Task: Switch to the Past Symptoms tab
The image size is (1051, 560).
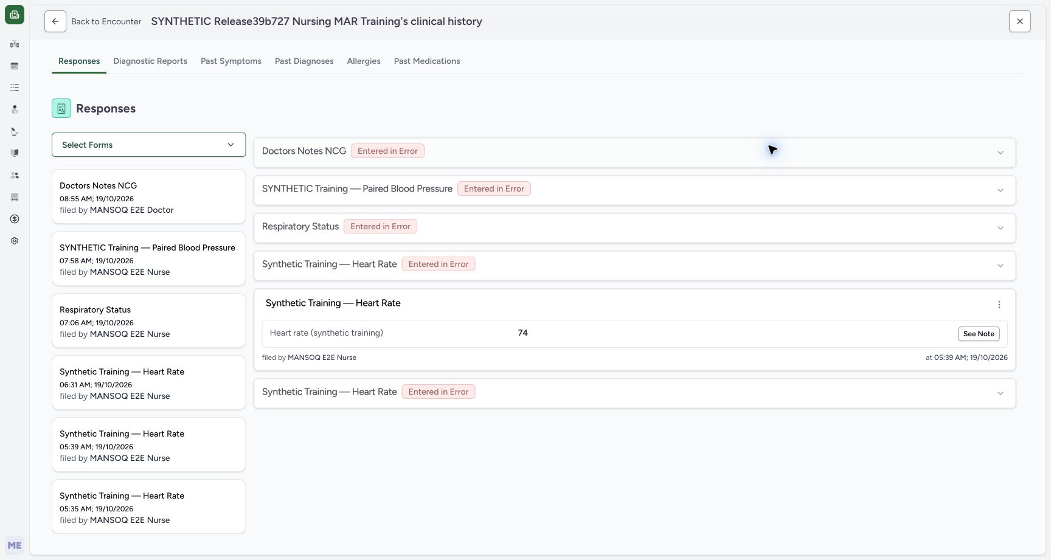Action: 231,61
